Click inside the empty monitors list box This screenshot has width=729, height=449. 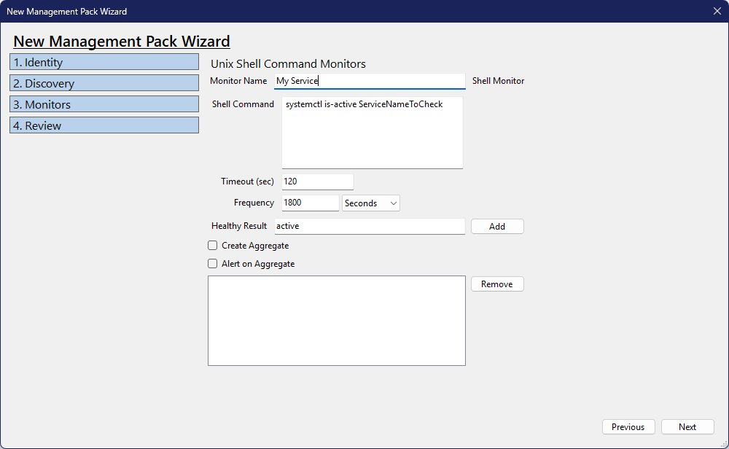click(336, 320)
